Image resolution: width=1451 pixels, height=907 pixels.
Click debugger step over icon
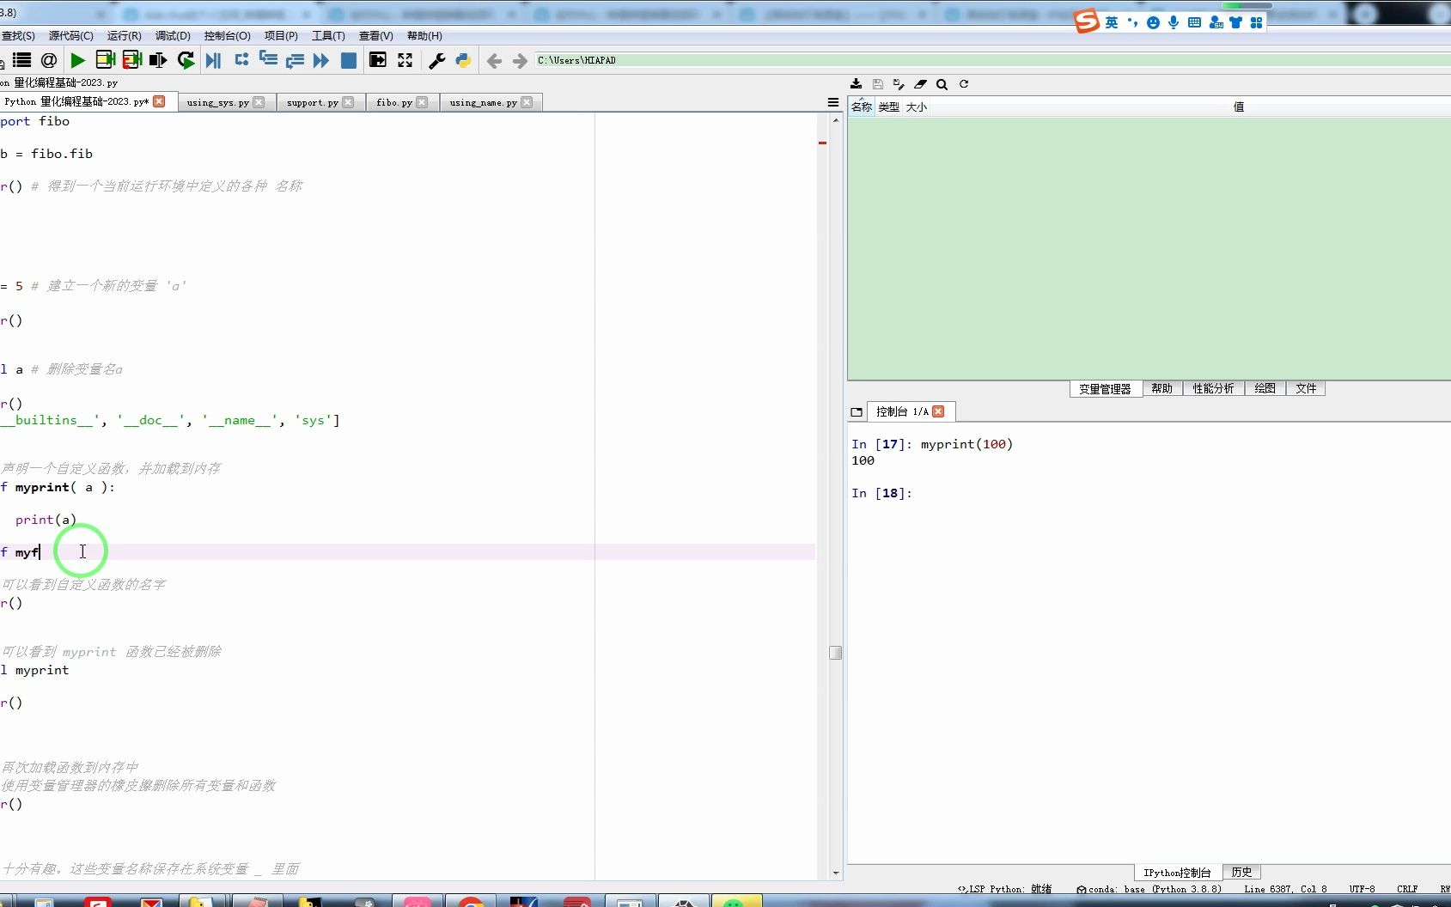click(x=241, y=59)
